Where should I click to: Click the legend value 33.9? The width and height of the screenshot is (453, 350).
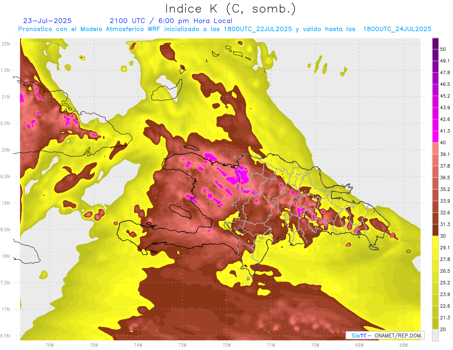click(445, 201)
